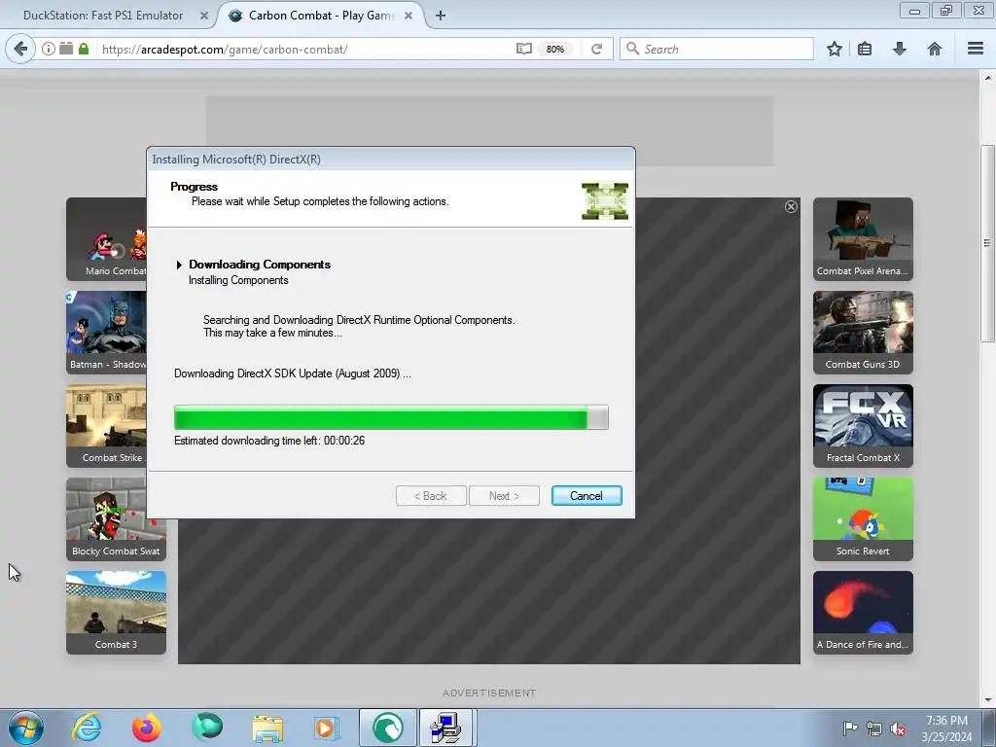Close the Carbon Combat tab
The height and width of the screenshot is (747, 996).
pyautogui.click(x=409, y=16)
